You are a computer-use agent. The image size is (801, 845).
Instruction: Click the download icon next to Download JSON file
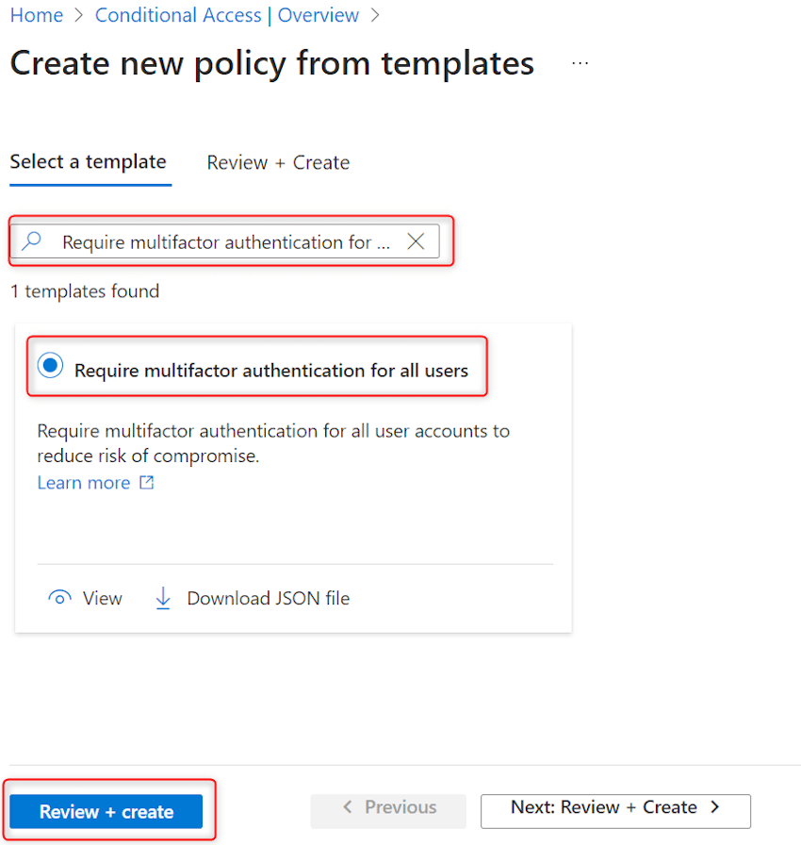pos(163,597)
